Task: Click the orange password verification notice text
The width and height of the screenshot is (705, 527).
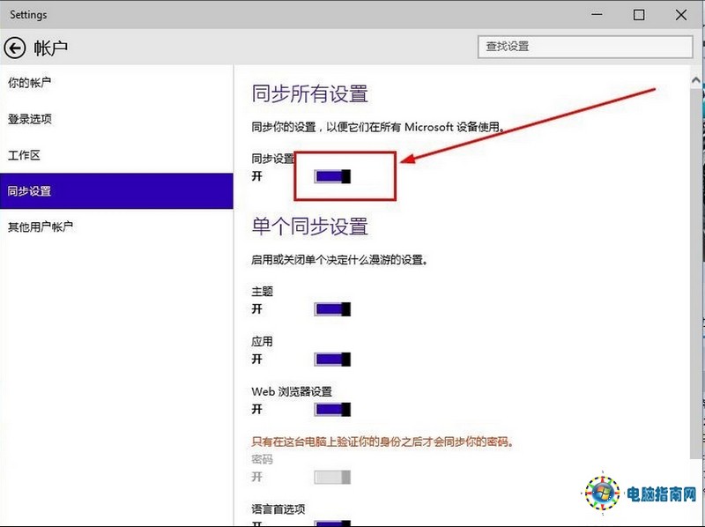Action: [x=382, y=442]
